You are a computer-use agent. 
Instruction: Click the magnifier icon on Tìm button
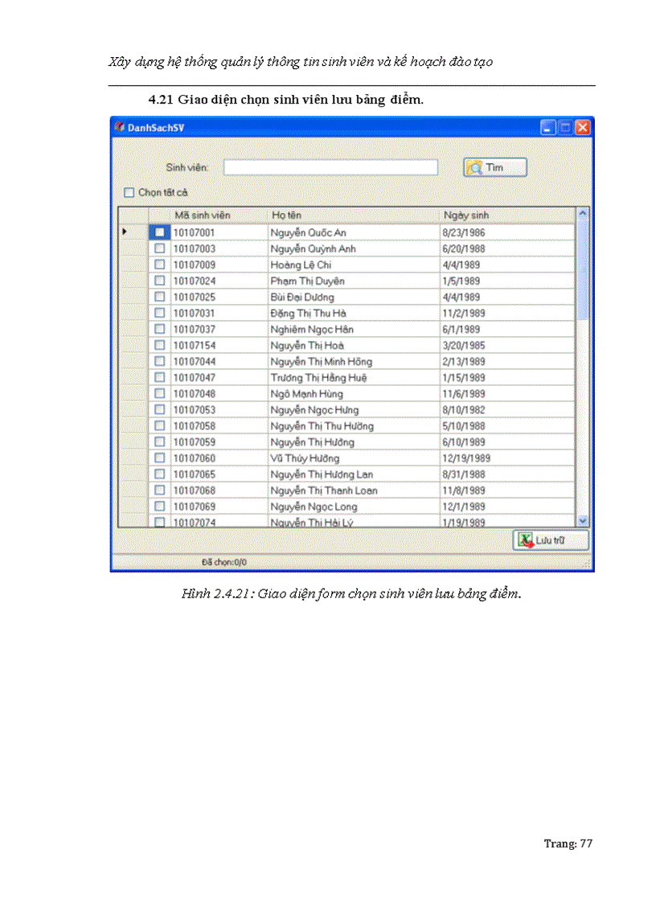click(474, 167)
